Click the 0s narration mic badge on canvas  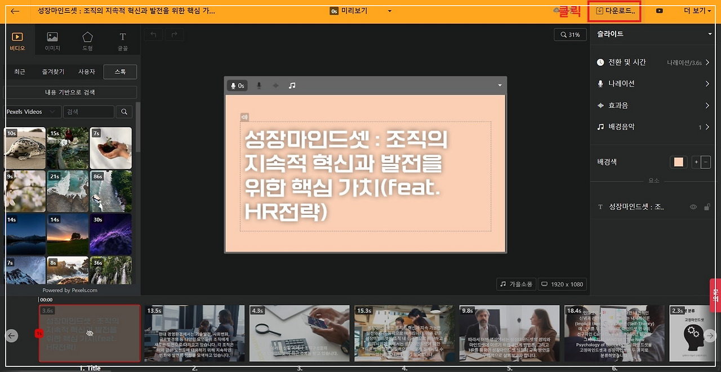coord(237,85)
